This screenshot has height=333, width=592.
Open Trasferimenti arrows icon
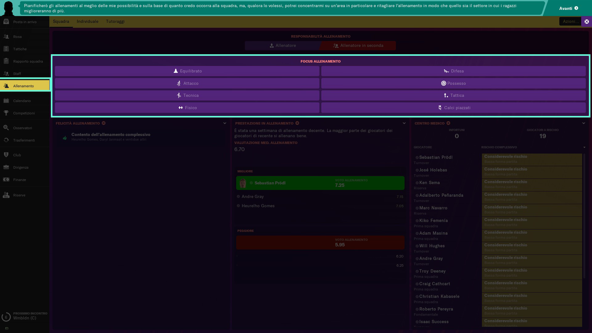(6, 140)
